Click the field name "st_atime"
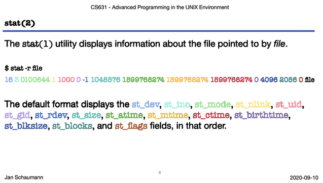 pos(124,115)
